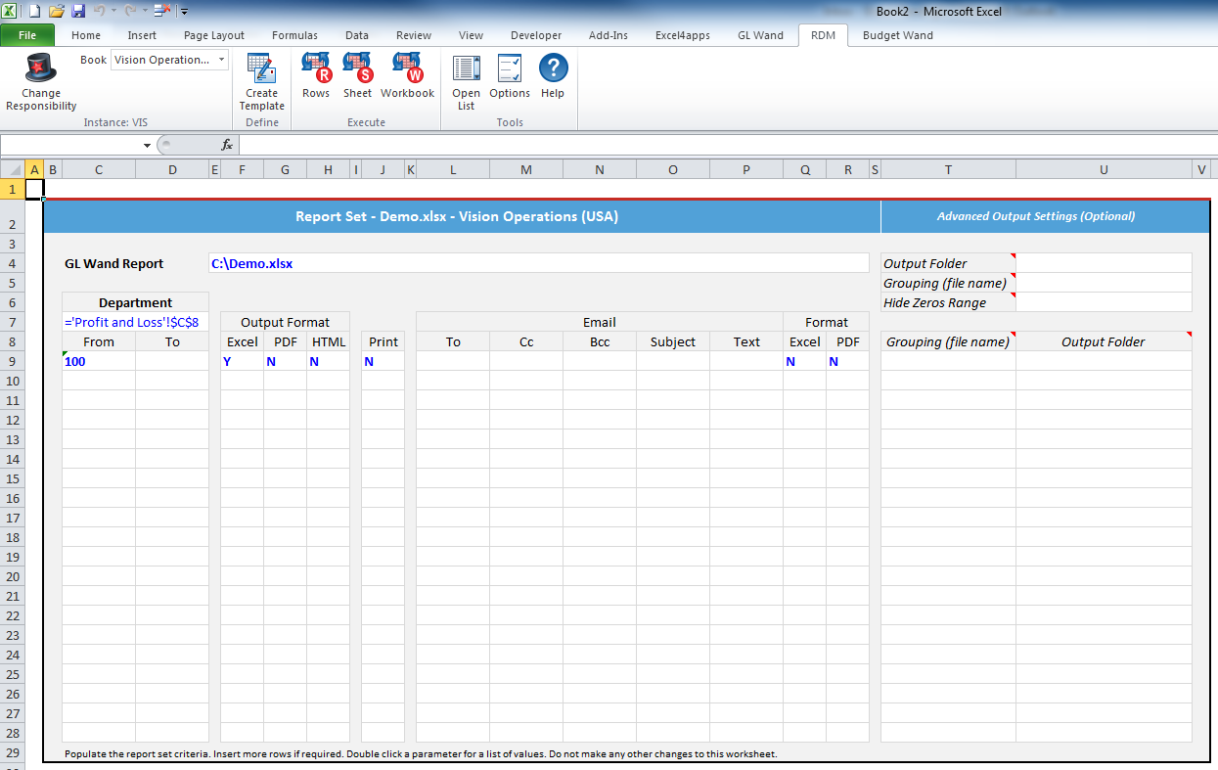Image resolution: width=1218 pixels, height=770 pixels.
Task: Click the Name Box field
Action: coord(70,145)
